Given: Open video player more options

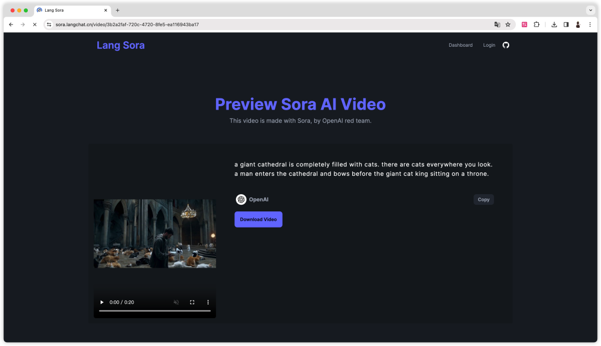Looking at the screenshot, I should click(208, 302).
